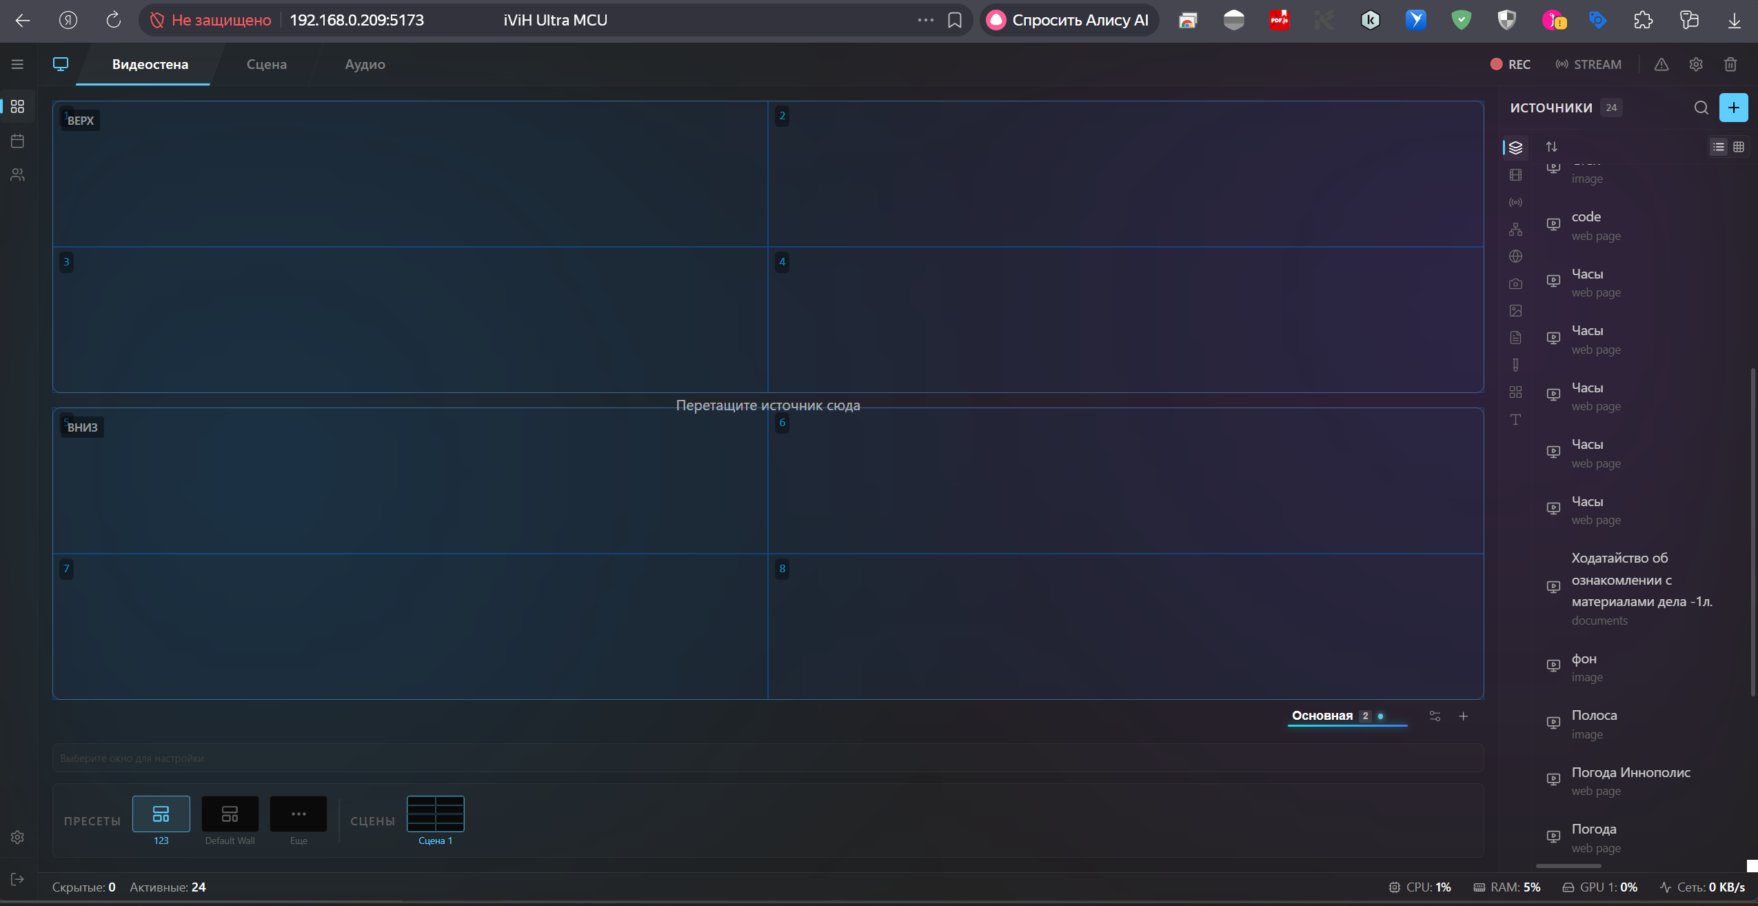Open the users section in left sidebar
1758x906 pixels.
[x=17, y=175]
